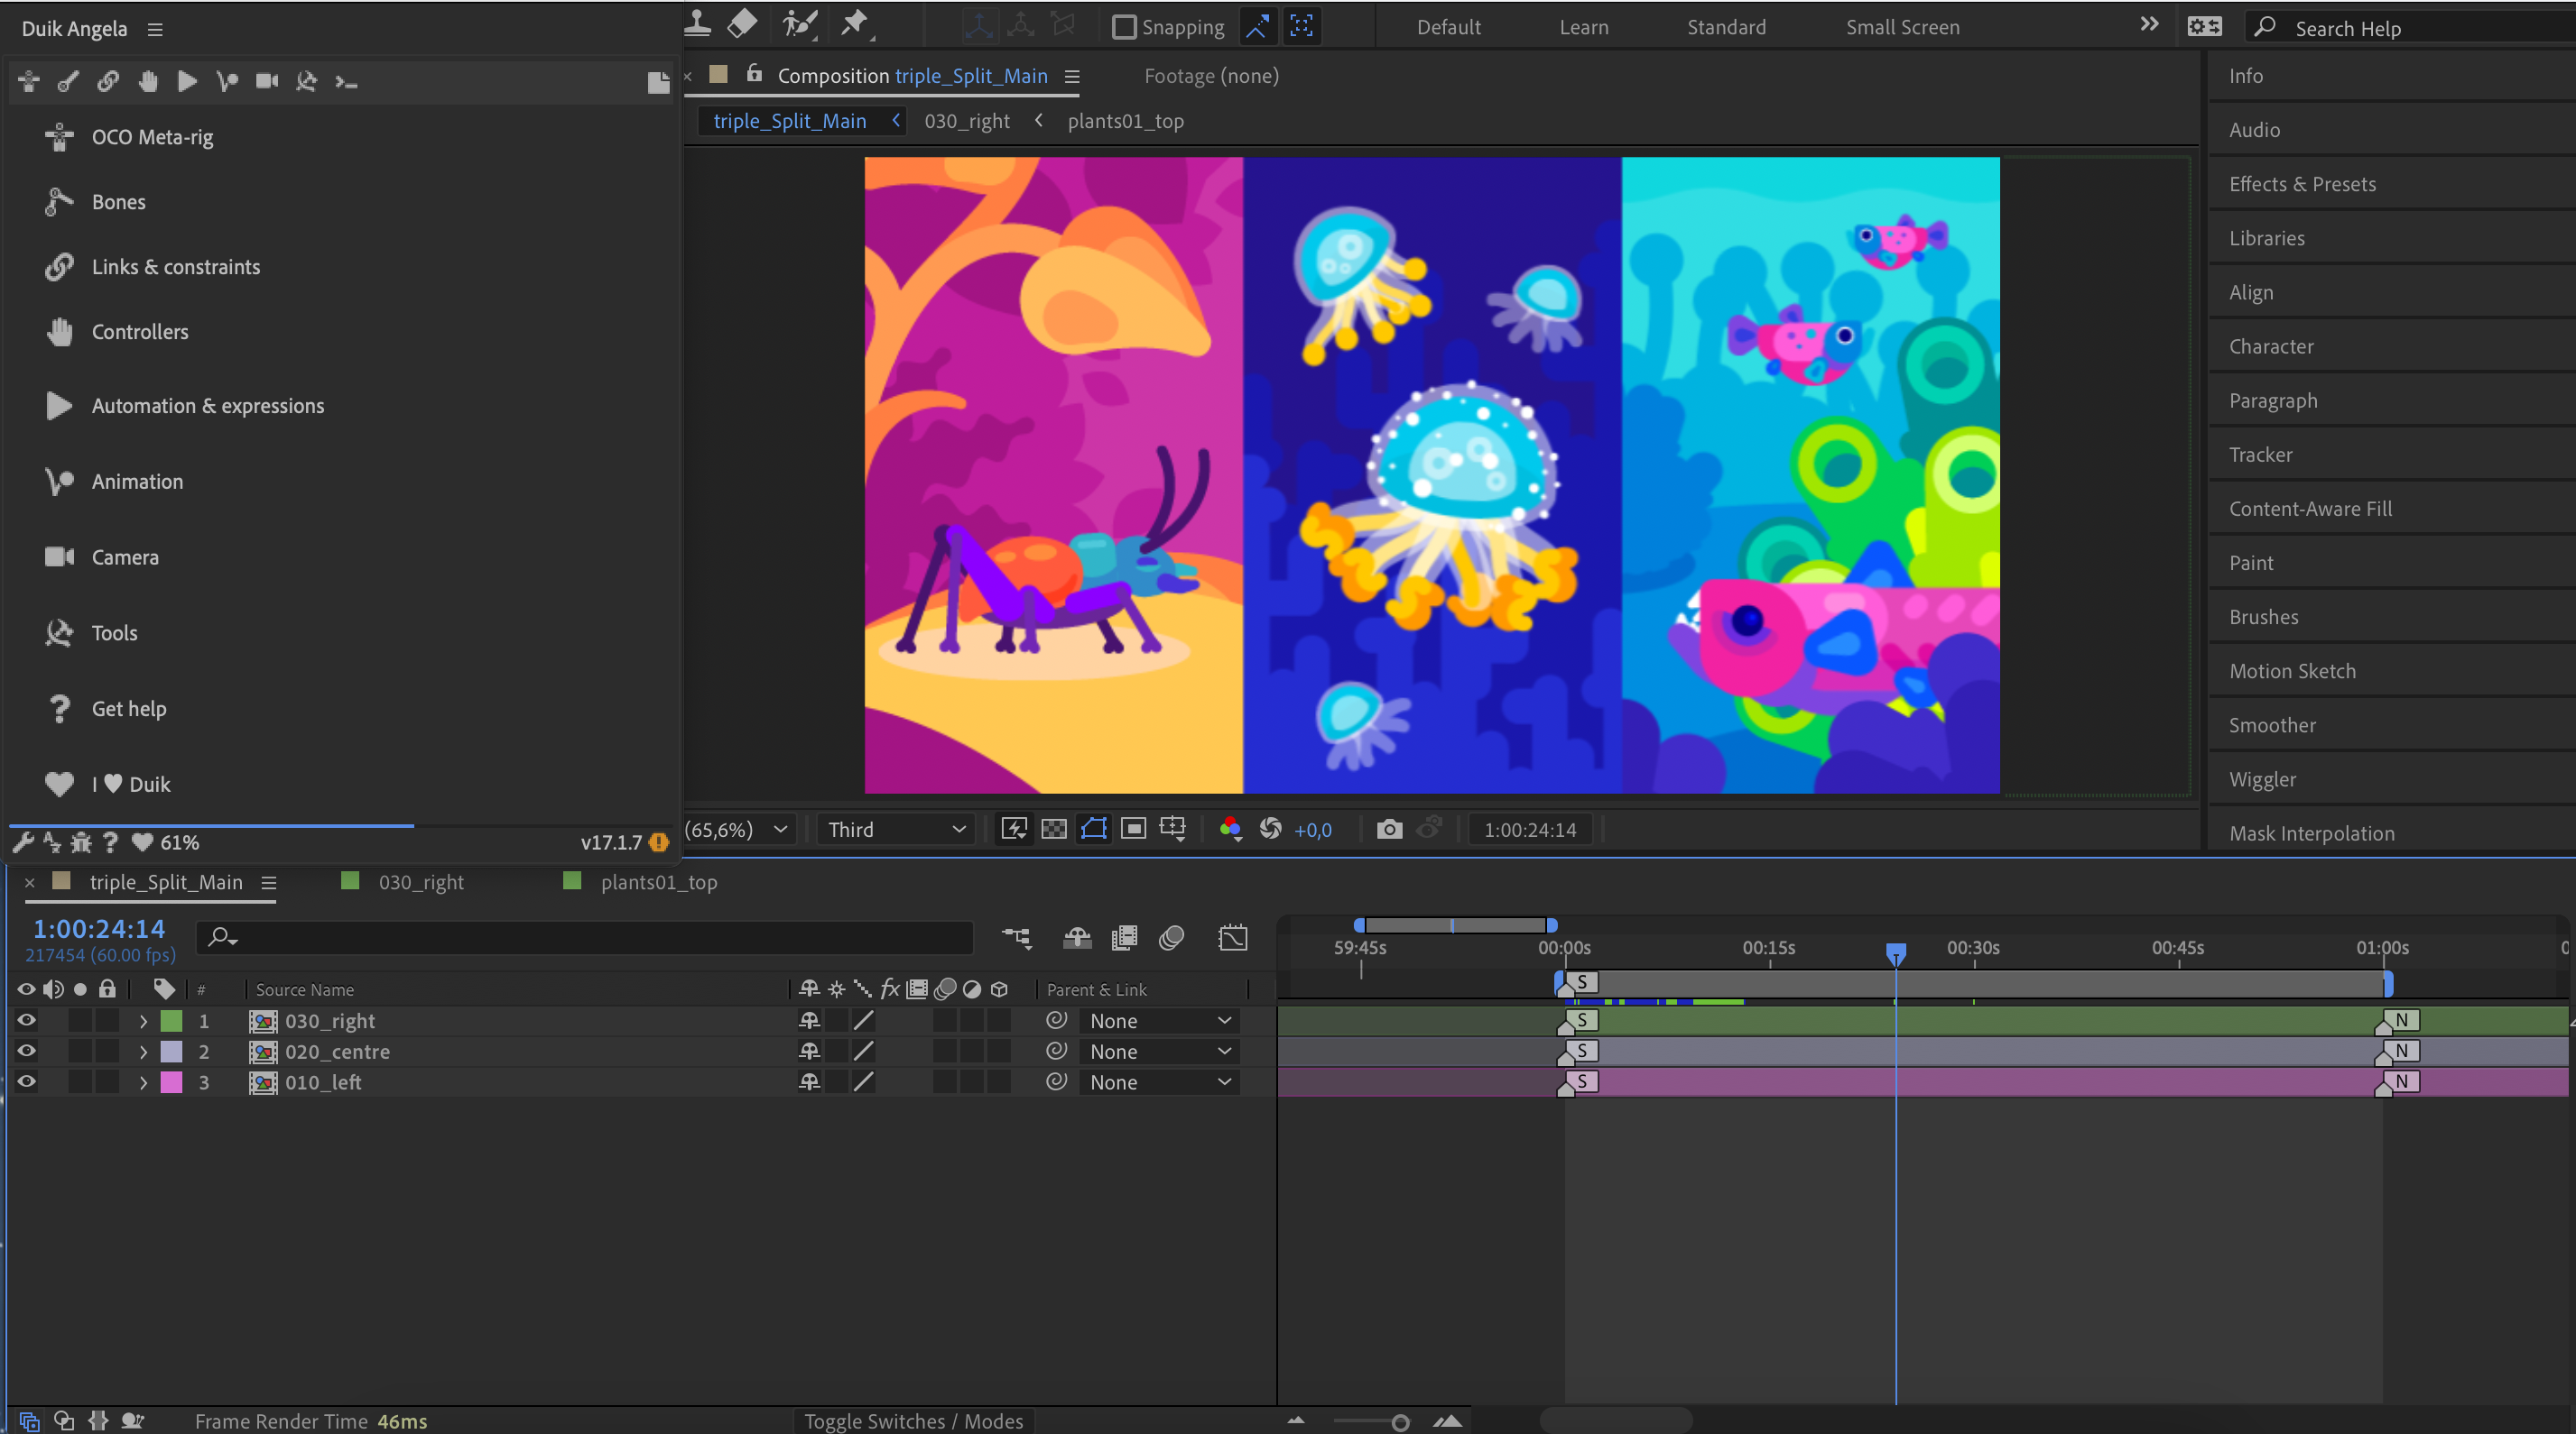Enable the Snapping checkbox
This screenshot has width=2576, height=1434.
[1124, 27]
